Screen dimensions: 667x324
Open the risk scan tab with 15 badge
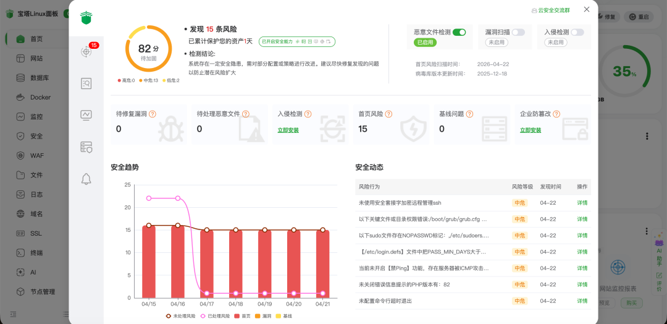[x=86, y=52]
